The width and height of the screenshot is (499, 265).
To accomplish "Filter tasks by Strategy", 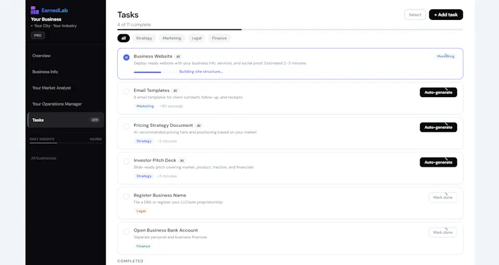I will [x=144, y=38].
